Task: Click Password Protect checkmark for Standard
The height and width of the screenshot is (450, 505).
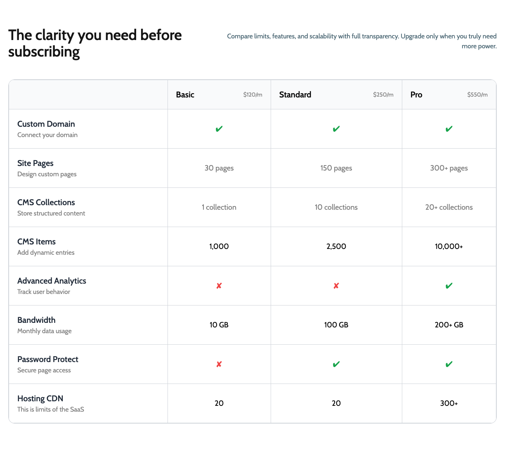Action: [336, 364]
